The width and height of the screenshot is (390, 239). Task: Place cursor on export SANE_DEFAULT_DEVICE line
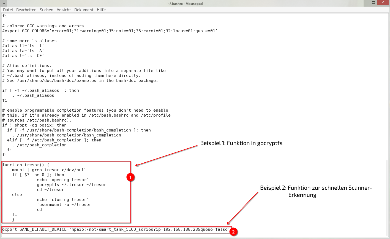[116, 229]
